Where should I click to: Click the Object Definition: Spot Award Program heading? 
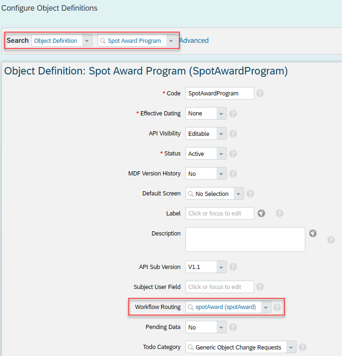(x=146, y=71)
